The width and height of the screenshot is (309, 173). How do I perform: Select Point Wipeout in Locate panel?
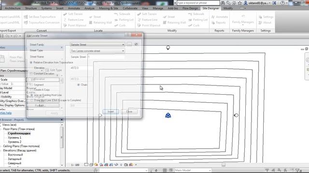pos(75,25)
